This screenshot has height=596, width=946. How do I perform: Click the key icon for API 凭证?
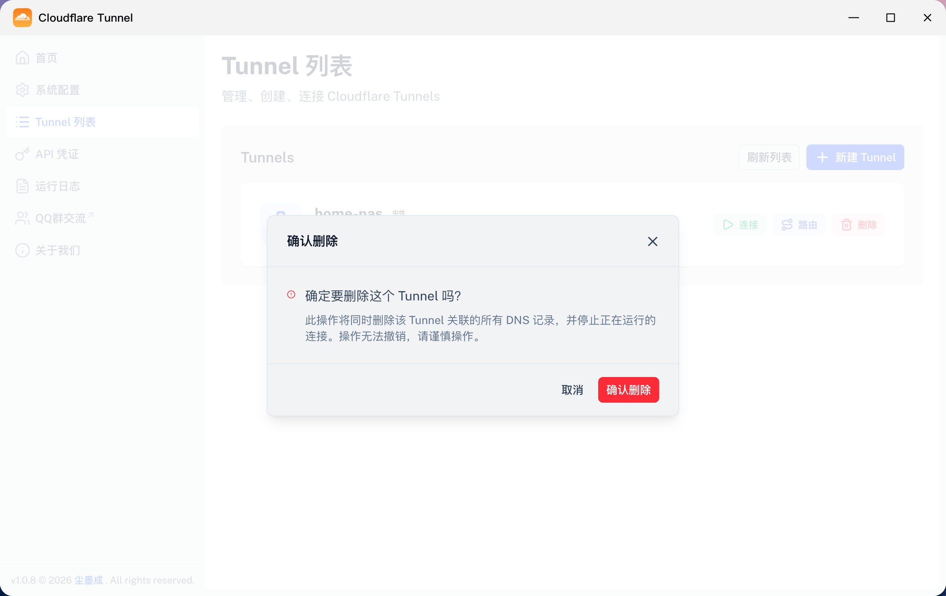pyautogui.click(x=22, y=154)
